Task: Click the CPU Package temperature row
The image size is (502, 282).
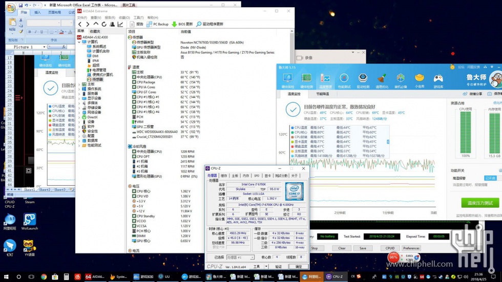Action: tap(166, 82)
